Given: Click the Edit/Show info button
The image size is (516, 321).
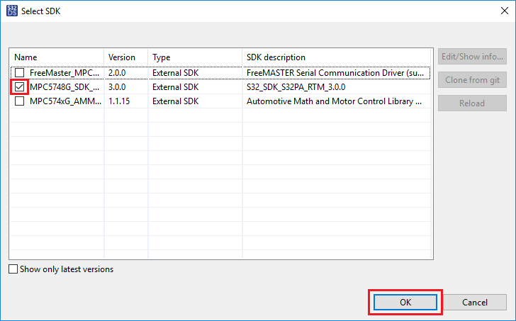Looking at the screenshot, I should point(472,57).
